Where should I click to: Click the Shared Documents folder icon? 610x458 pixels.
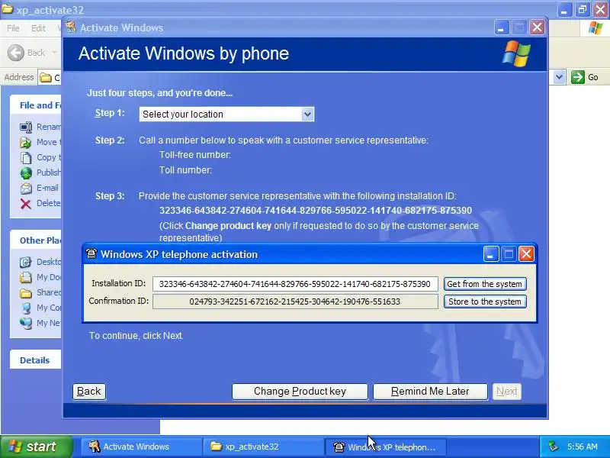(26, 293)
